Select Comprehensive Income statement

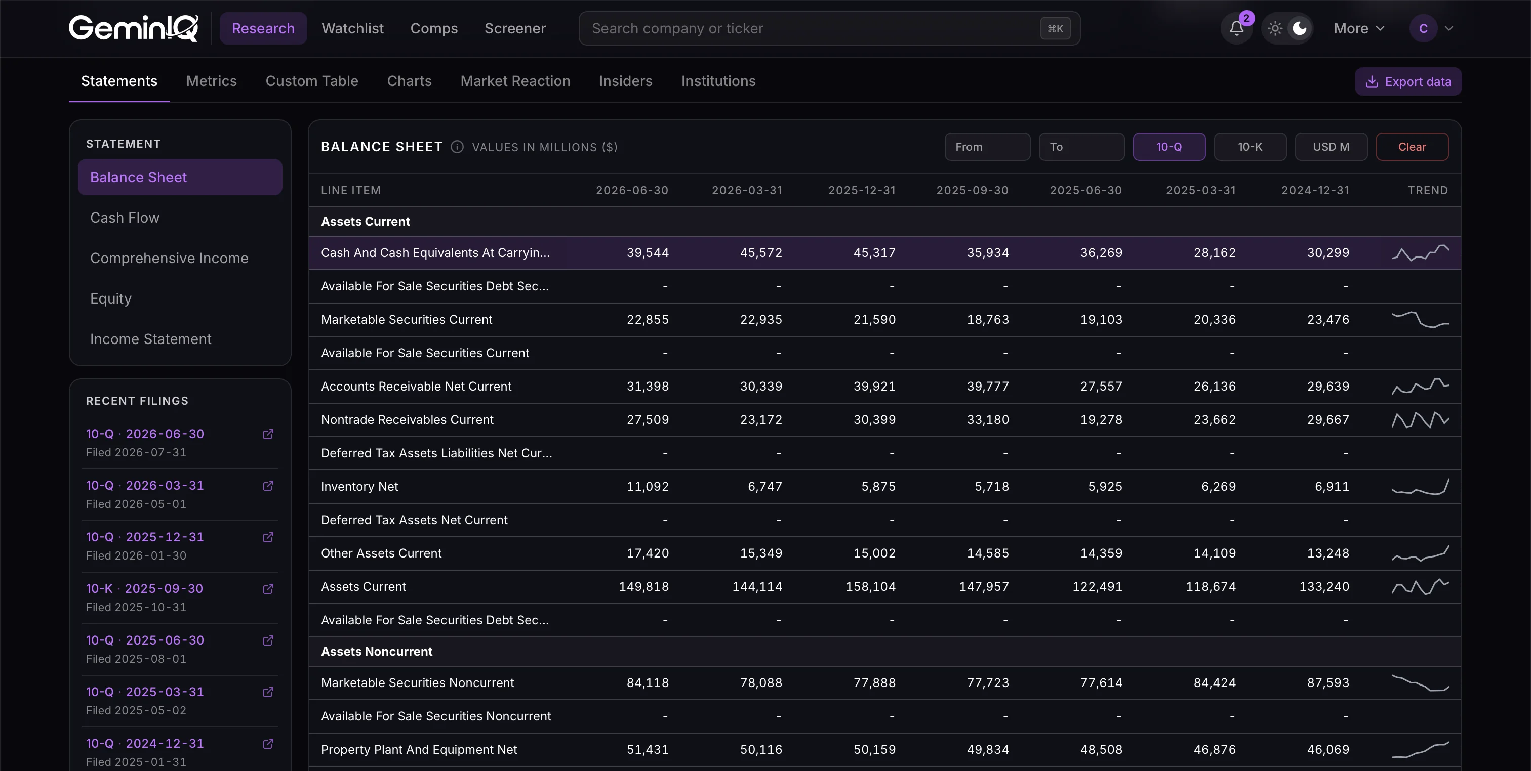180,258
